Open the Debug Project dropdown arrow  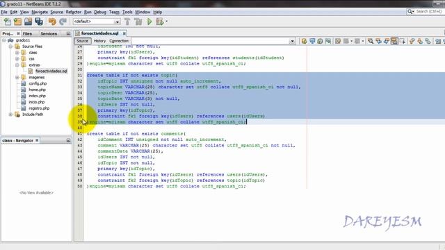[x=166, y=22]
